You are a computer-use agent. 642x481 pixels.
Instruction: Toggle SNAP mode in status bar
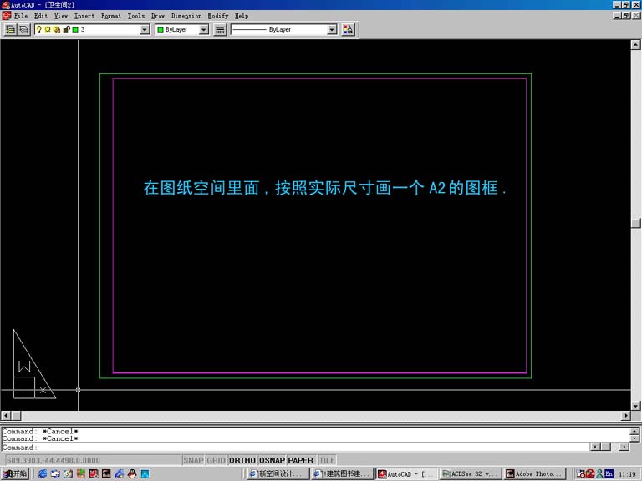193,461
